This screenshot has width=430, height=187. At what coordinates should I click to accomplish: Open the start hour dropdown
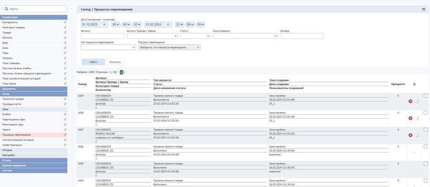tap(116, 24)
